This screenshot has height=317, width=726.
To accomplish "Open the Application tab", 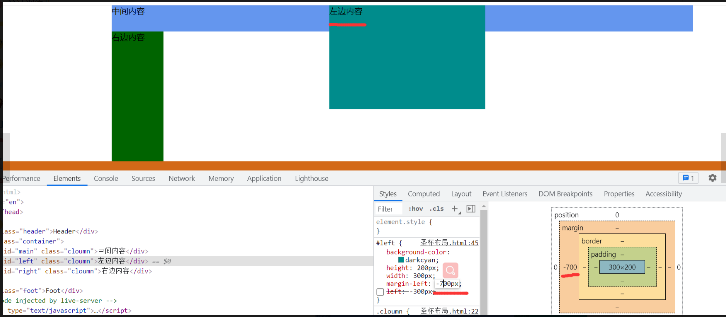I will 264,178.
